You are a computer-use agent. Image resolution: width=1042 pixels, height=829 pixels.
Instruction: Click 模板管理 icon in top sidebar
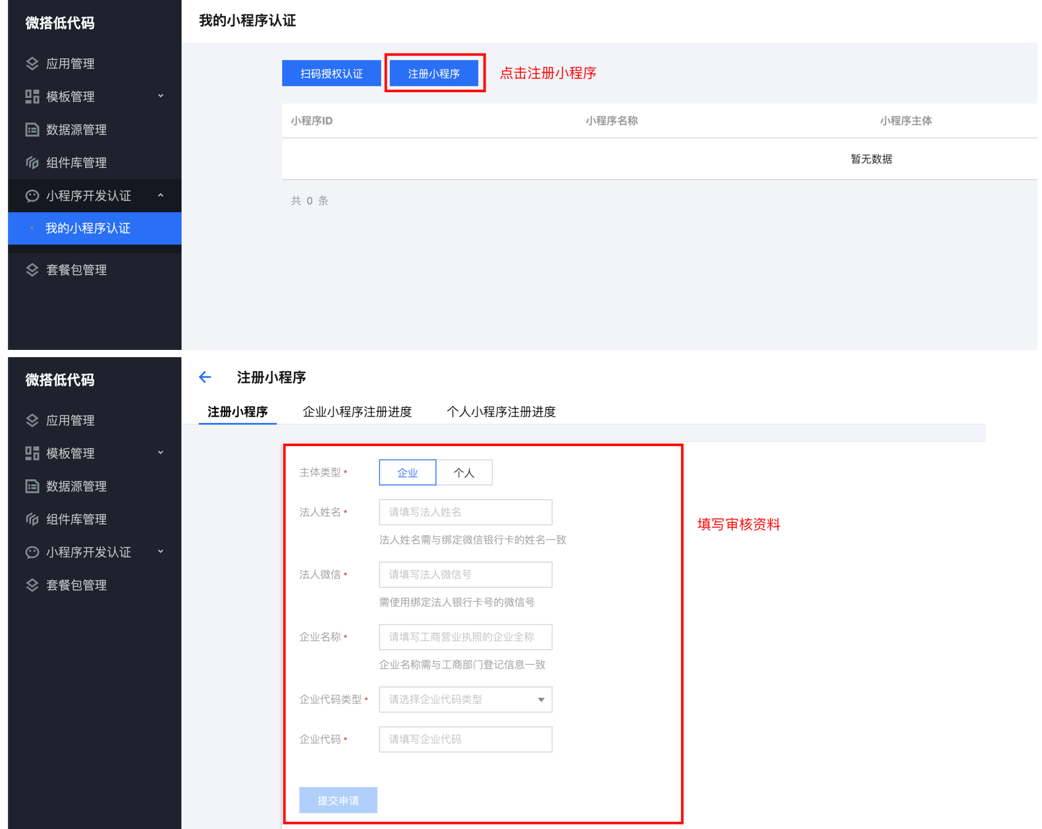point(32,97)
